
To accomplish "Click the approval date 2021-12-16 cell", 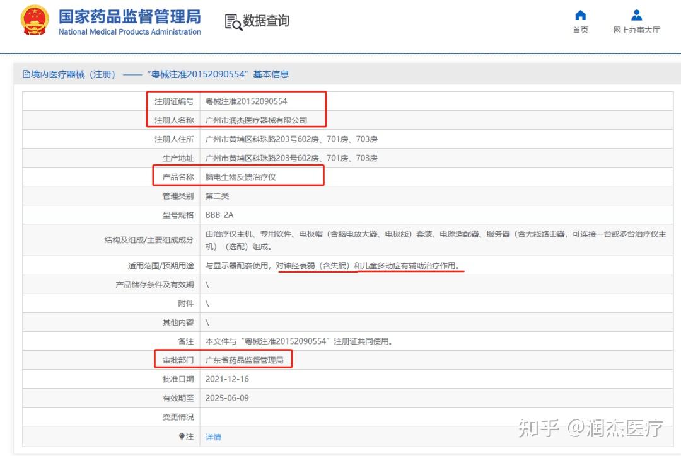I will (x=226, y=379).
